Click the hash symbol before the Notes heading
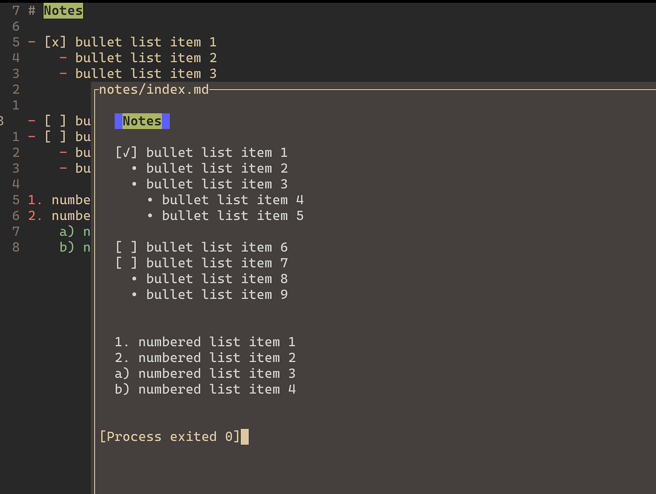Viewport: 656px width, 494px height. (32, 11)
